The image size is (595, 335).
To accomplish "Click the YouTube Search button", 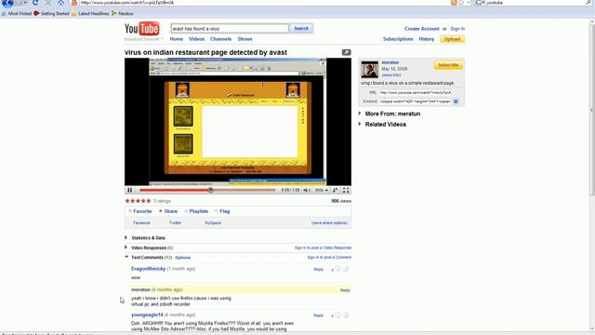I will (301, 29).
